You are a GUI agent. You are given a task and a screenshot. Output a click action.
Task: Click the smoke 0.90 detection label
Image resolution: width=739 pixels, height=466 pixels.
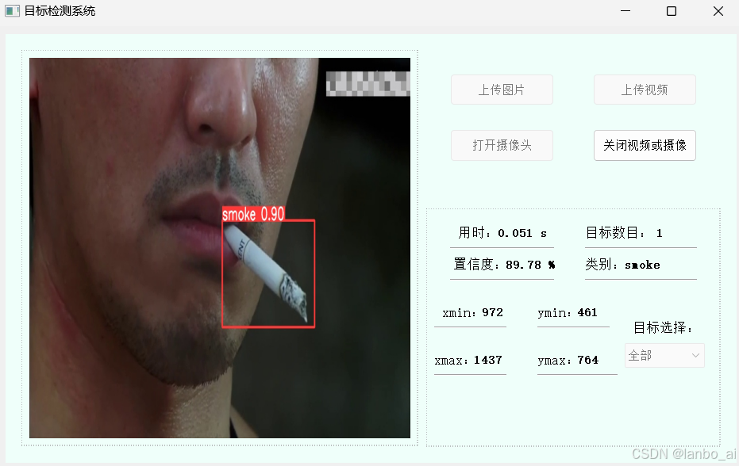[x=253, y=214]
